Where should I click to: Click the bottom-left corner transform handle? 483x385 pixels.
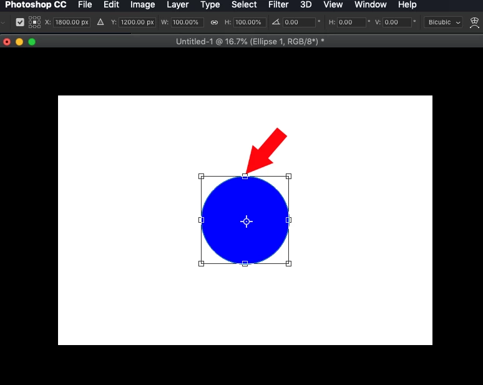coord(201,264)
